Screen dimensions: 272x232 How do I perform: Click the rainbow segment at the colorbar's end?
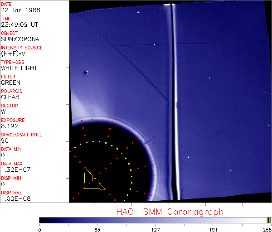coord(269,220)
